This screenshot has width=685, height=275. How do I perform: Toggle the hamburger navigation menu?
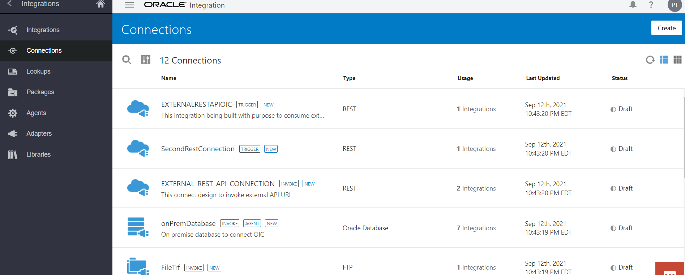pos(129,5)
